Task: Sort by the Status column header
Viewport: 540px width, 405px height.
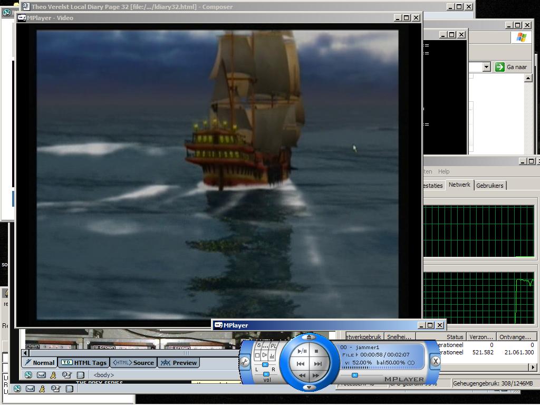Action: click(441, 336)
